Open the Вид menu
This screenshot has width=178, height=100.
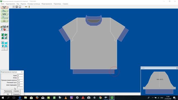coord(18,4)
